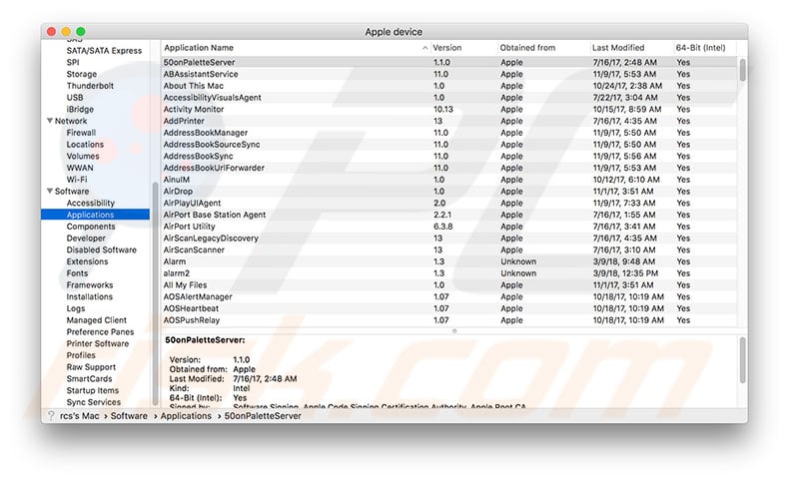
Task: Select the AirPort Utility row
Action: tap(448, 227)
